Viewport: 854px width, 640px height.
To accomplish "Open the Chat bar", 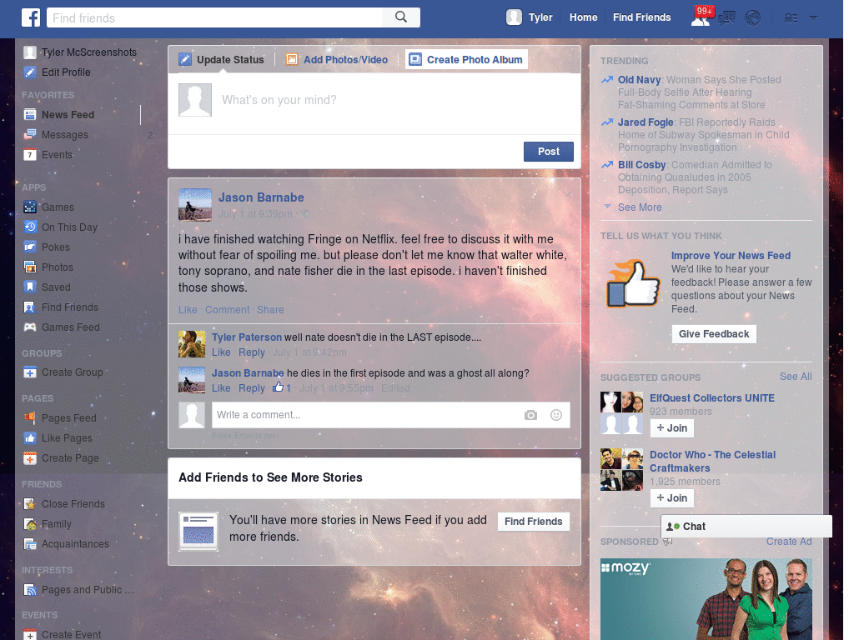I will coord(746,527).
